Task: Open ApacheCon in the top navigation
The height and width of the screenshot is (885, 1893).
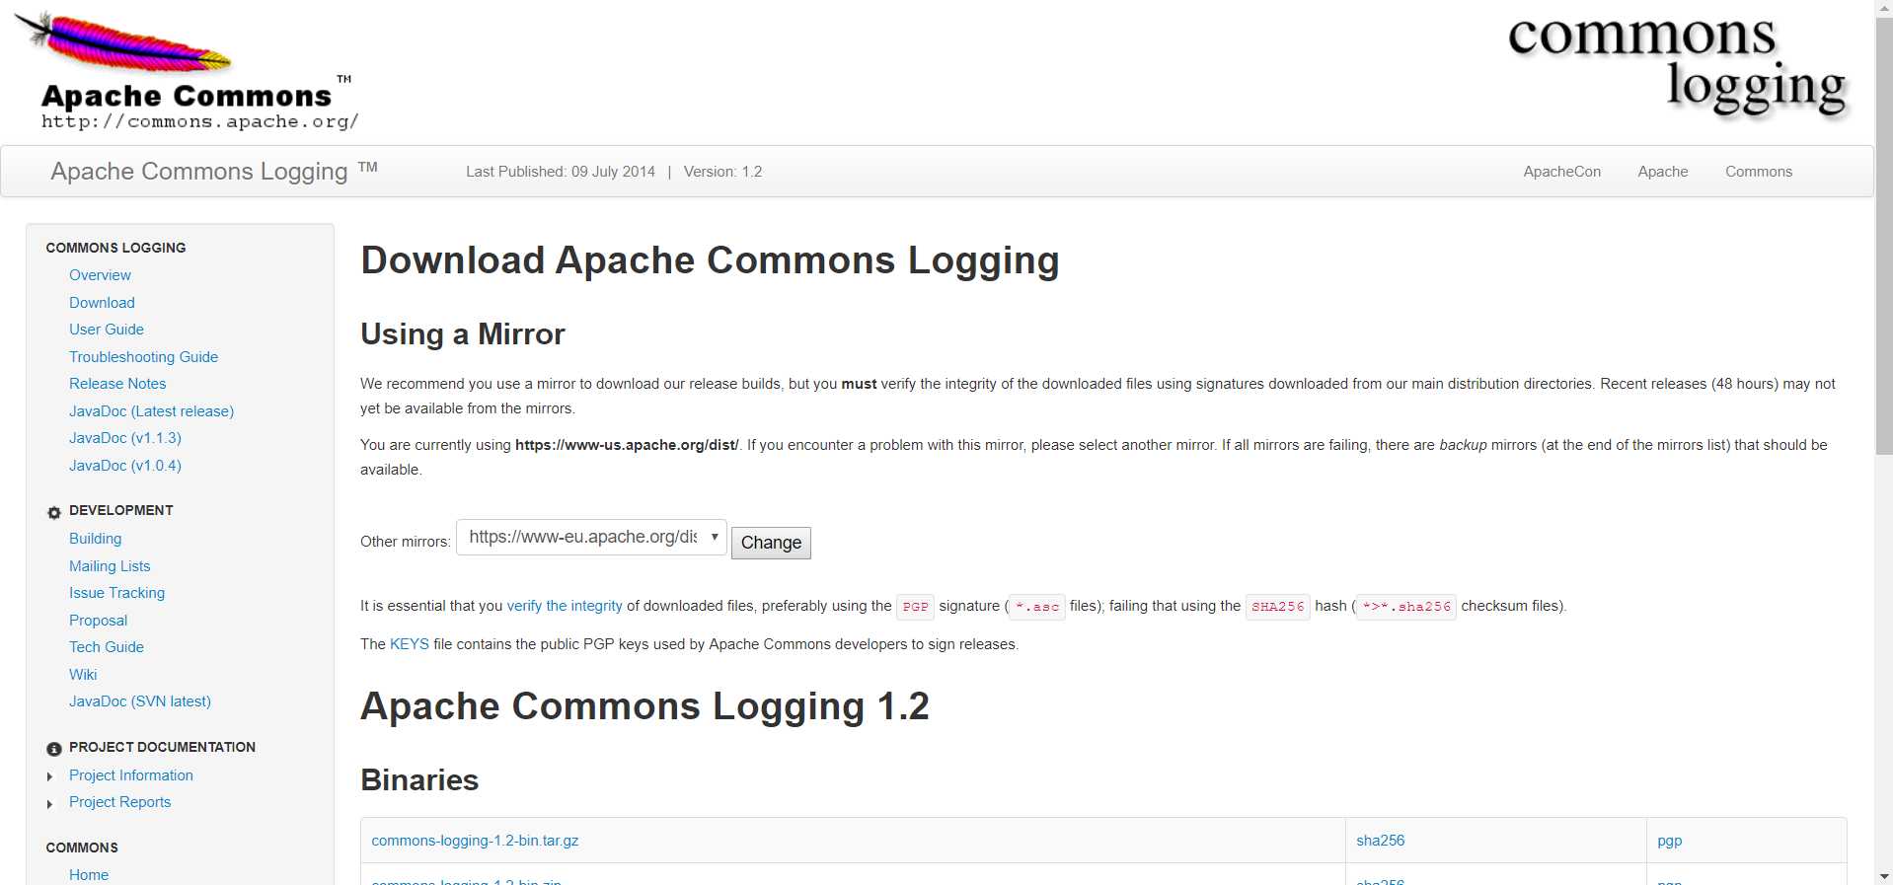Action: click(1561, 172)
